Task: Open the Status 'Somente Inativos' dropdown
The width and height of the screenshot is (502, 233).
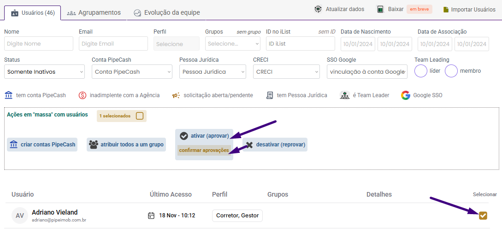Action: 44,72
